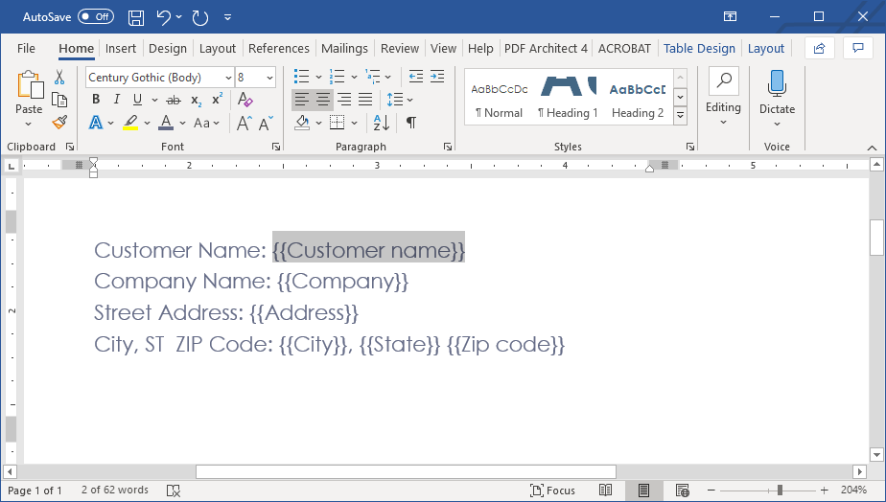Decrease font size with smaller A
The image size is (886, 502).
pos(266,123)
